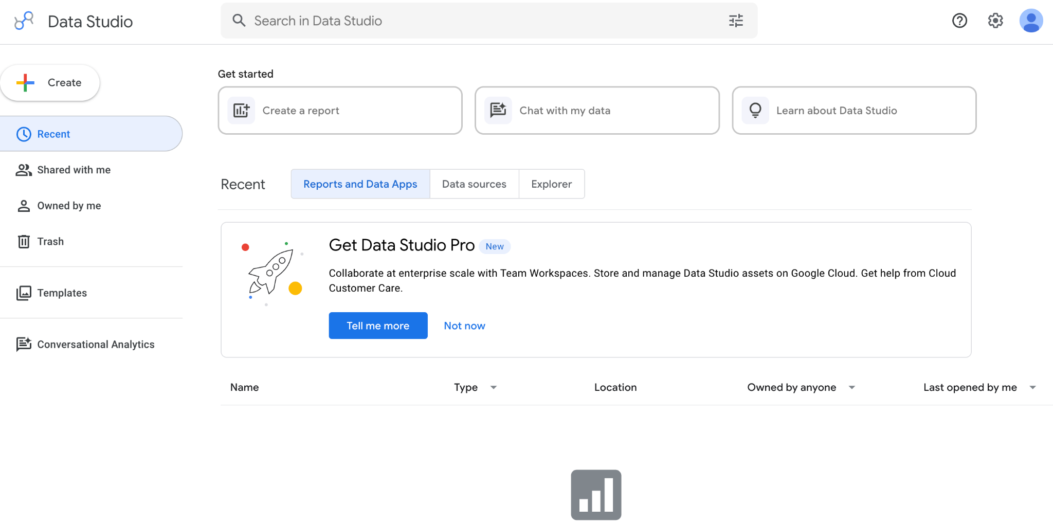Expand the Owned by anyone dropdown arrow

tap(852, 387)
